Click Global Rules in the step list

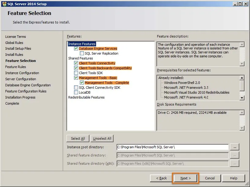click(x=14, y=43)
